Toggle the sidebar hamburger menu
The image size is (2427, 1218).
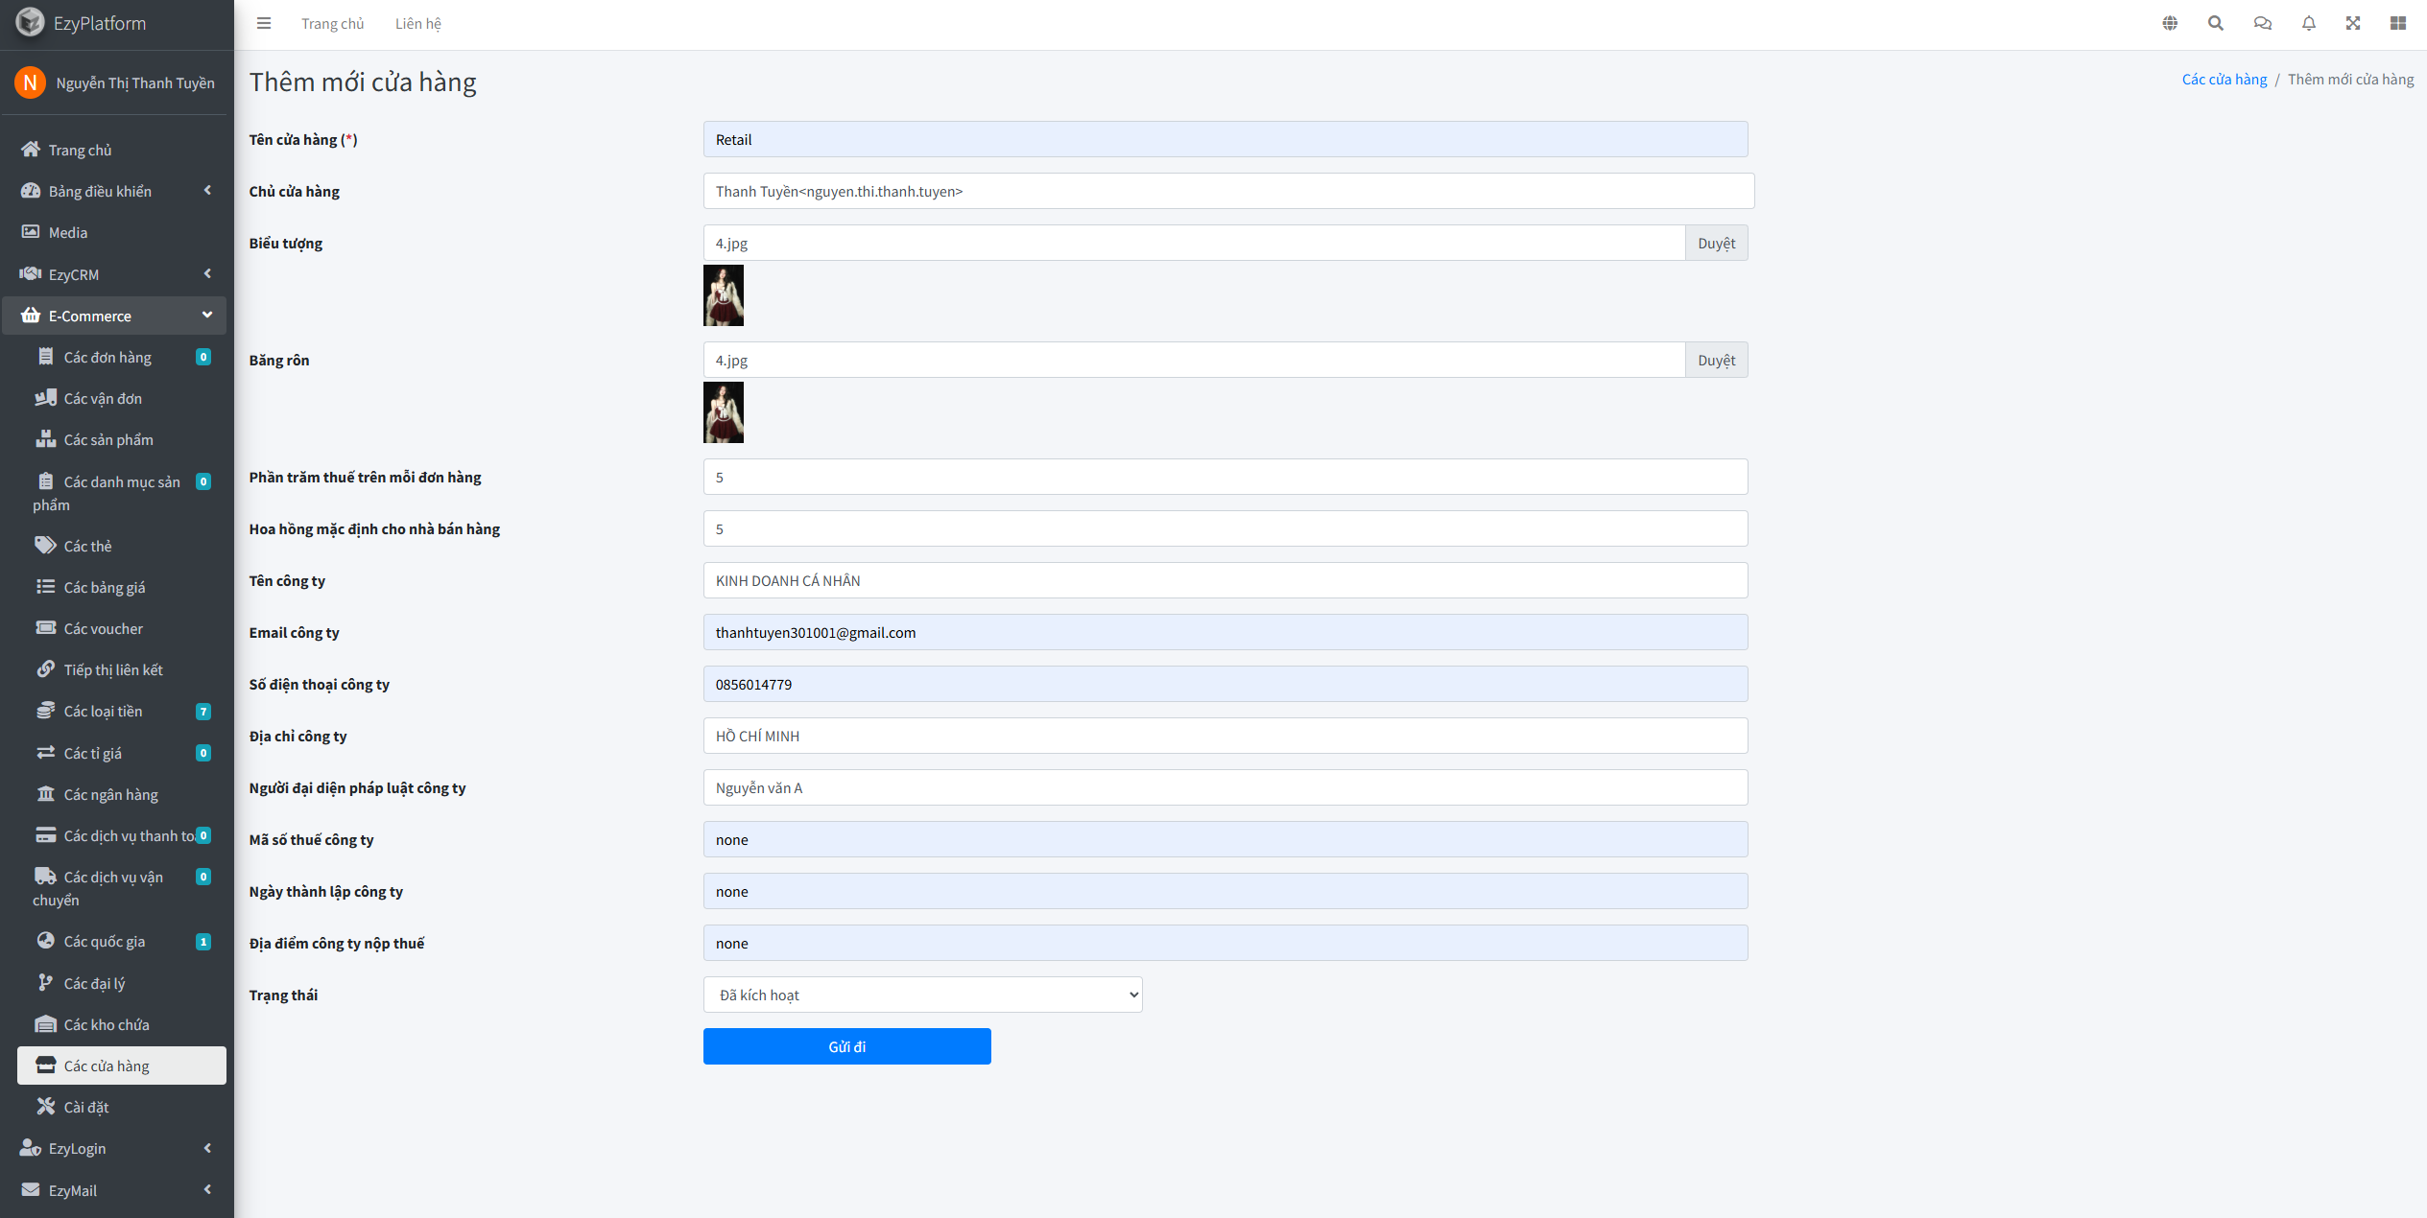coord(264,23)
